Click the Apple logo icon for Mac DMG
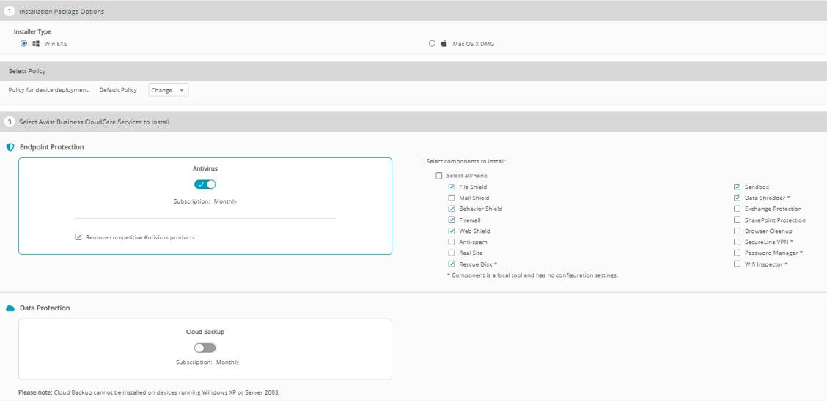 (444, 44)
